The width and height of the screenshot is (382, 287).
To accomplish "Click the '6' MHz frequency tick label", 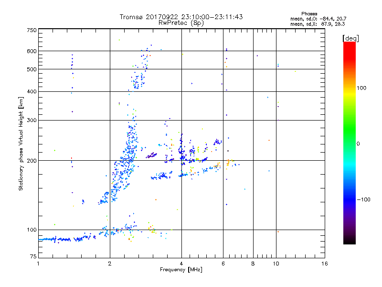I will [223, 264].
